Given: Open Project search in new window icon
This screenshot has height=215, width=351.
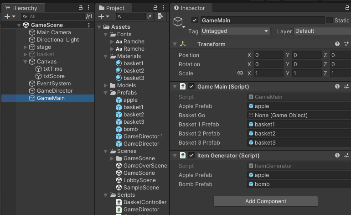Looking at the screenshot, I should (150, 16).
